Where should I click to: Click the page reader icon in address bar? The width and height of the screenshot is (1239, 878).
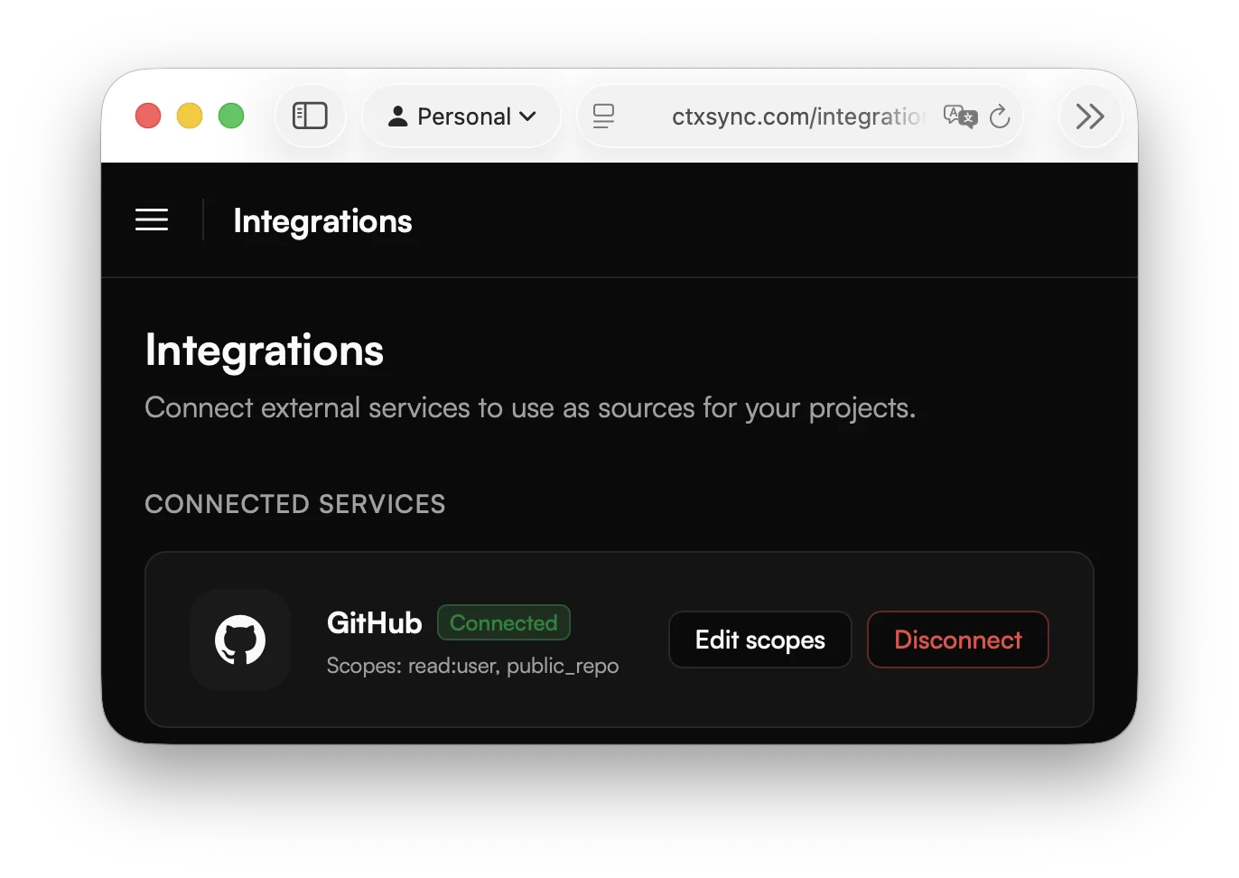(x=603, y=116)
